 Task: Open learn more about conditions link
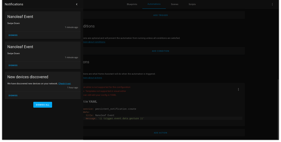coord(94,42)
